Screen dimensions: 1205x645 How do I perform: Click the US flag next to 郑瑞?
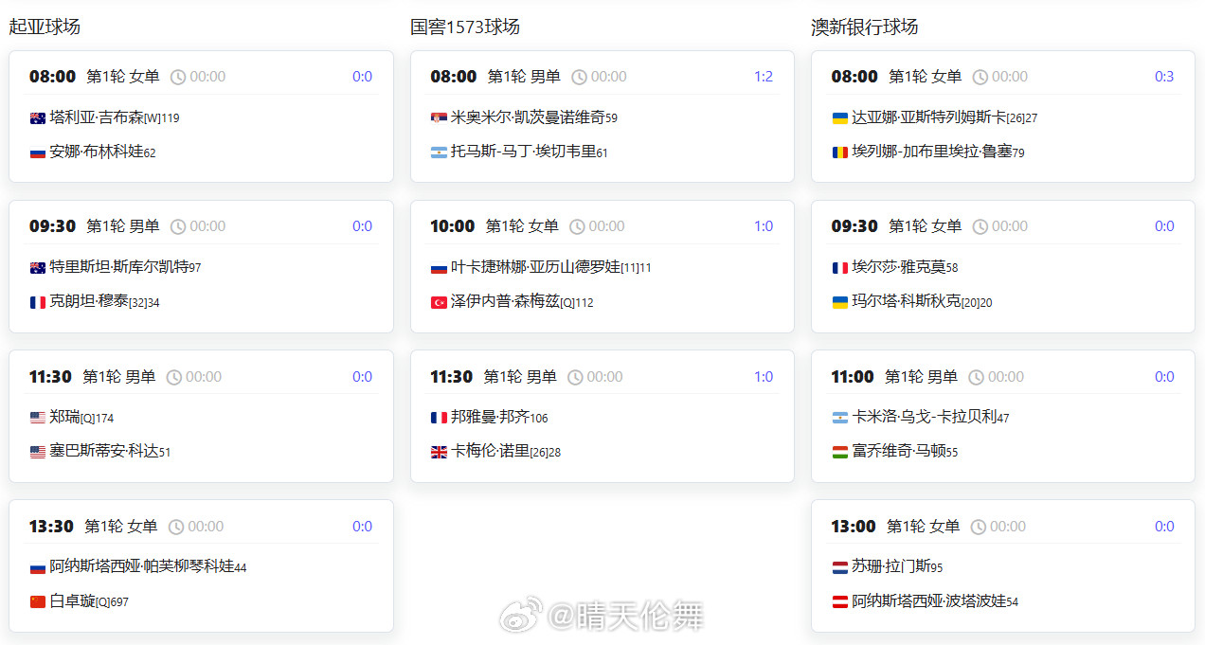37,417
